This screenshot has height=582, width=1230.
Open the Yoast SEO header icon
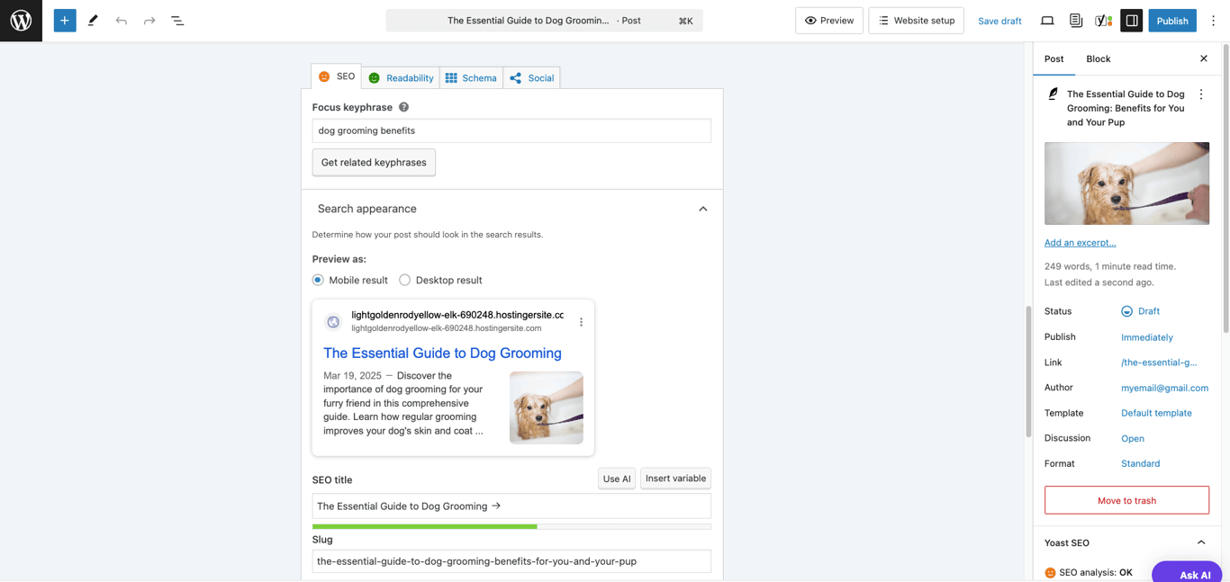[x=1104, y=20]
